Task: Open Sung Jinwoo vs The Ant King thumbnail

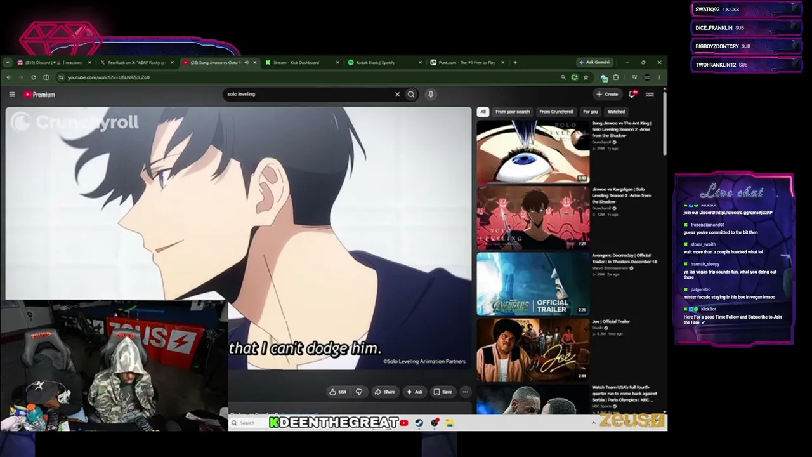Action: [x=533, y=151]
